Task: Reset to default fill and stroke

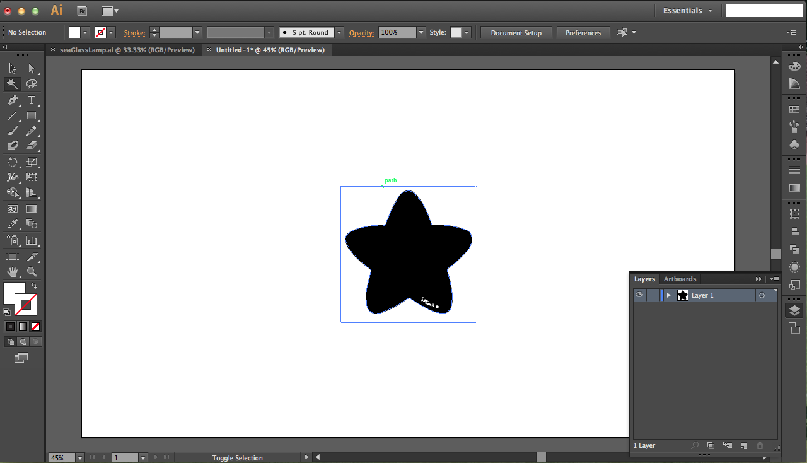Action: tap(7, 312)
